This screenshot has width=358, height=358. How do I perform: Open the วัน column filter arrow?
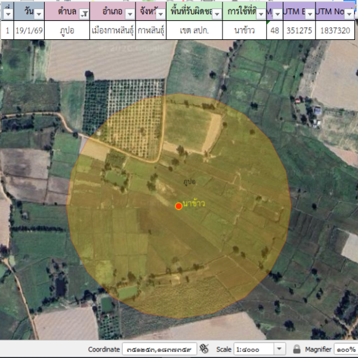tap(39, 13)
